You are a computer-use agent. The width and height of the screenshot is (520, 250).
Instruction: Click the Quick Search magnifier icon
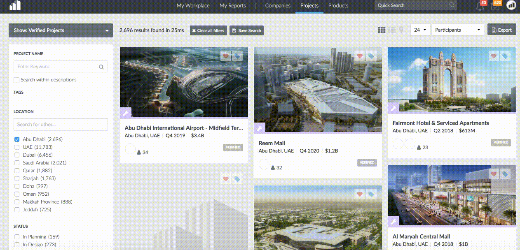click(452, 5)
